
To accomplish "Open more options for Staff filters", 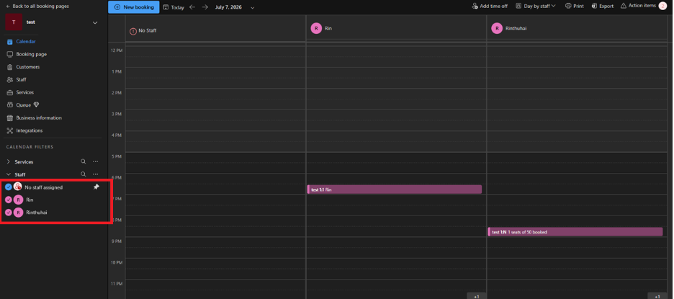I will [x=96, y=174].
